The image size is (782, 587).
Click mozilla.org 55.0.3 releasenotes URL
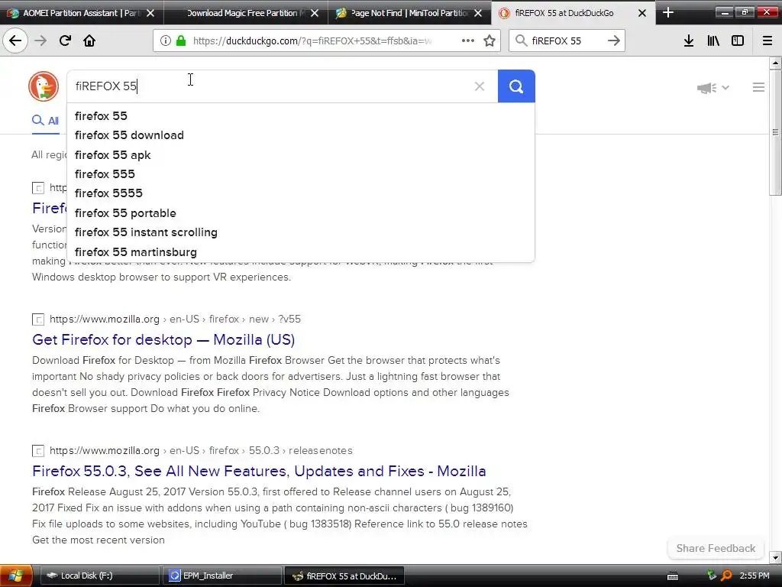pyautogui.click(x=201, y=450)
